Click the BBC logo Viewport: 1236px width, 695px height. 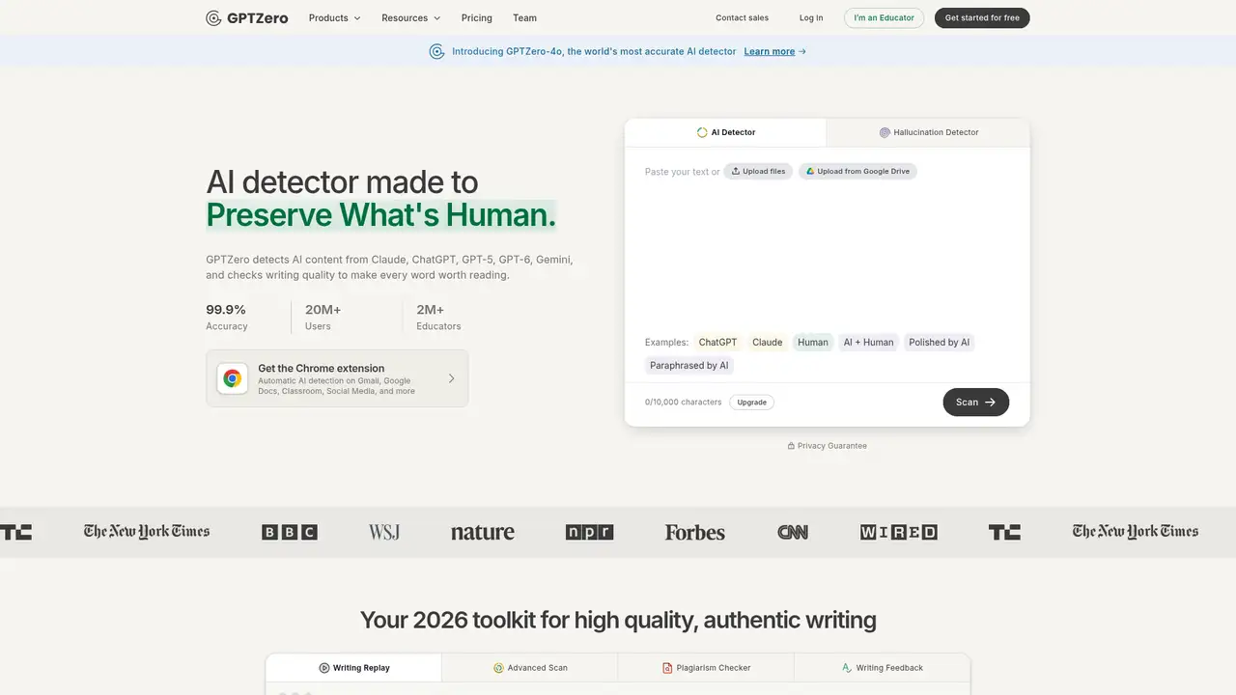pos(290,532)
